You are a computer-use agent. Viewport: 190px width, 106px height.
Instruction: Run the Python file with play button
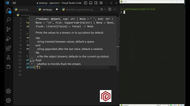click(x=102, y=9)
